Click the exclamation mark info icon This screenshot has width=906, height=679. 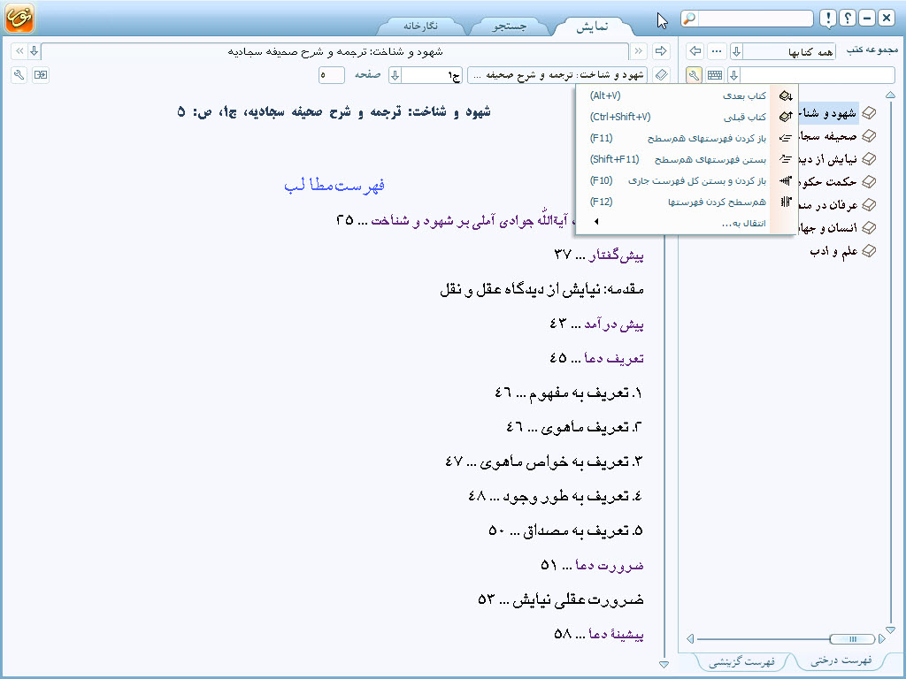point(826,19)
